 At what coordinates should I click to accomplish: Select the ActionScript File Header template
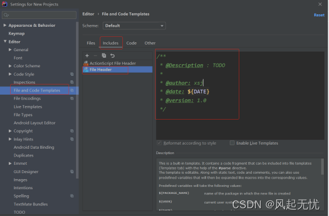tap(118, 63)
